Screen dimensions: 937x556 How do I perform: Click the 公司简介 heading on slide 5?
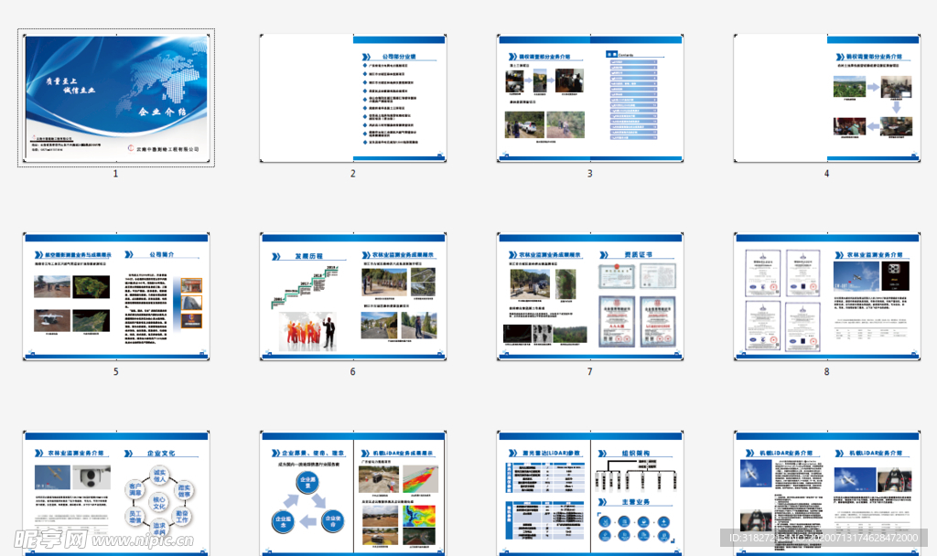click(x=162, y=255)
